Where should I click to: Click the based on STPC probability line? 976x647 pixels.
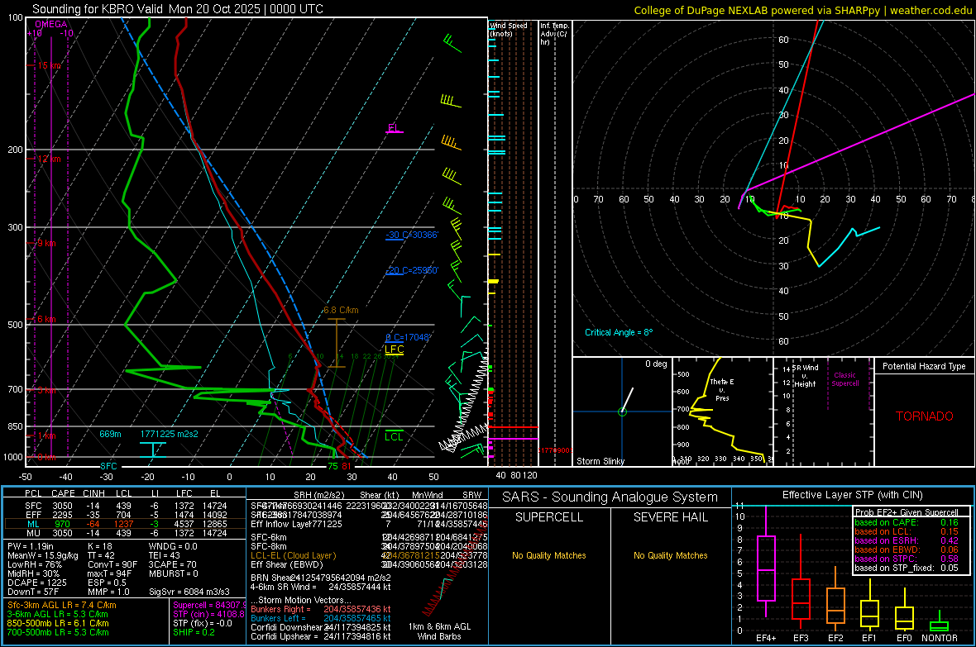(x=907, y=559)
